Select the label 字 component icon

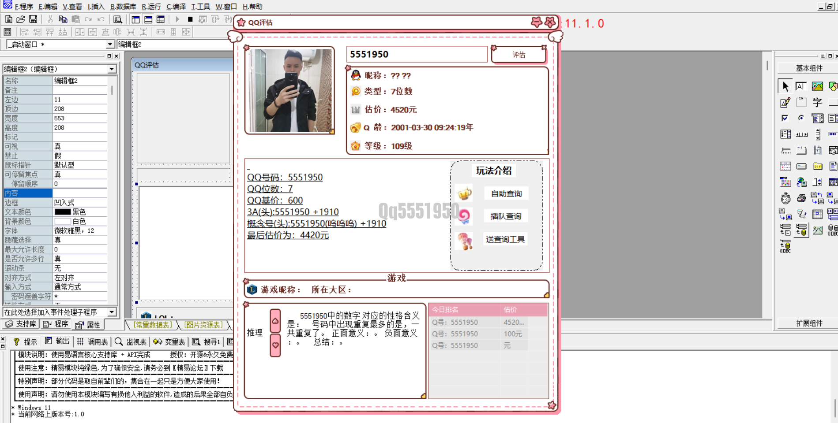tap(817, 102)
